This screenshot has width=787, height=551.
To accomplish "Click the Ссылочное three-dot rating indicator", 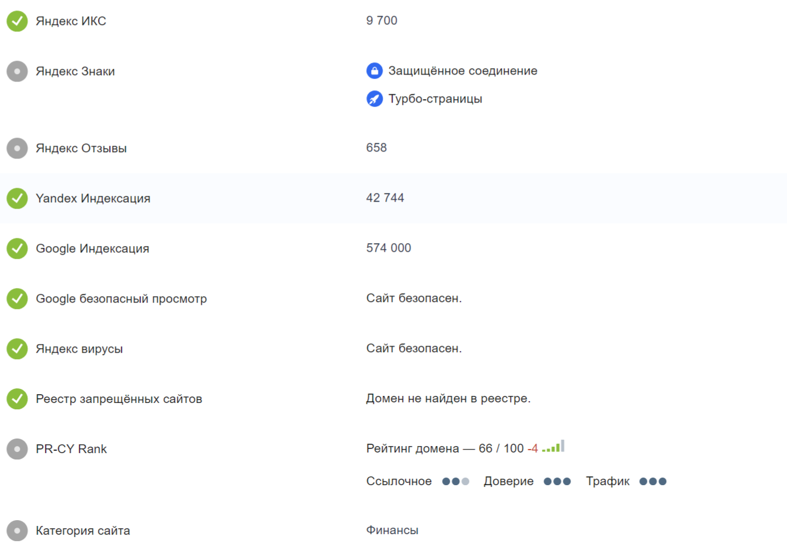I will (456, 482).
